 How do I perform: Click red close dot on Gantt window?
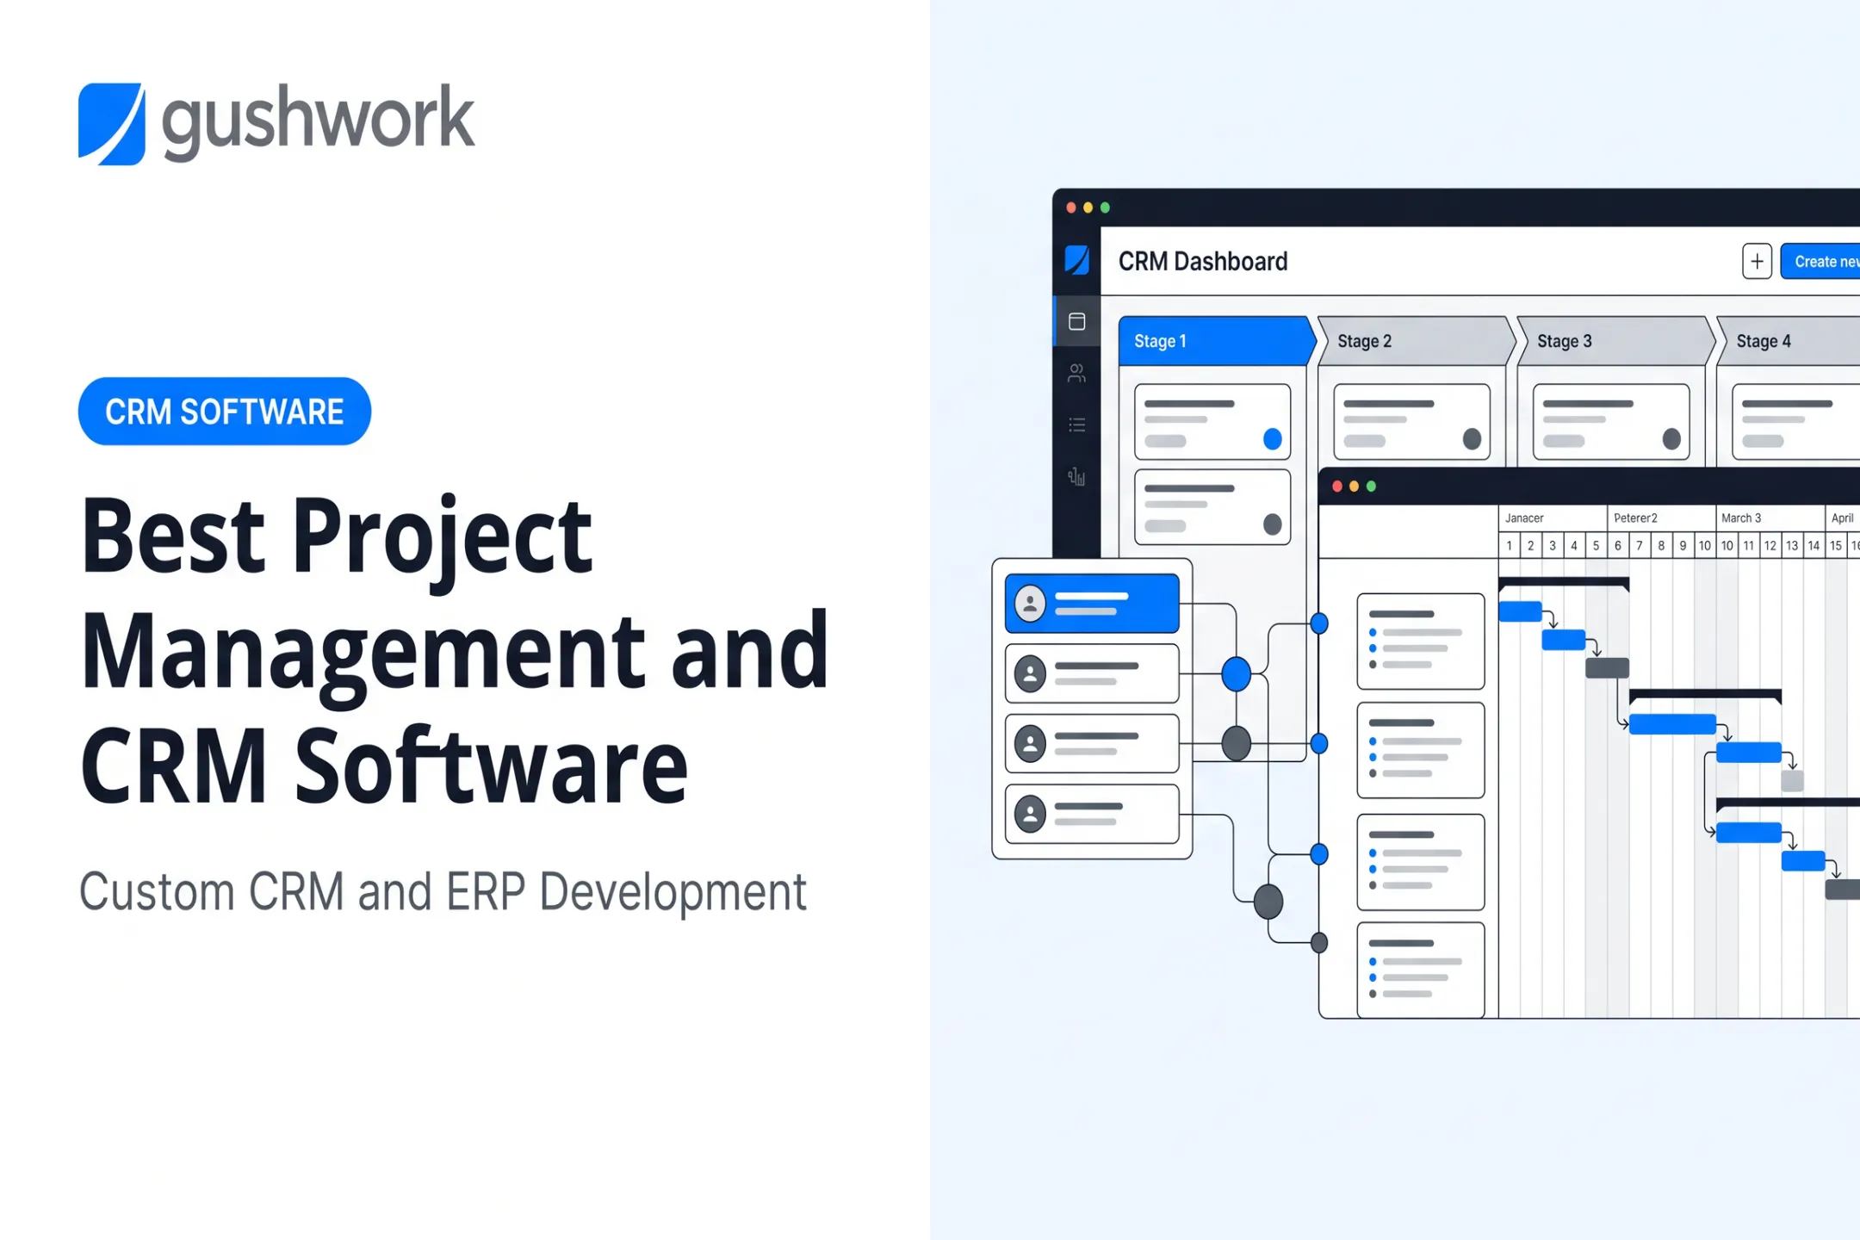point(1336,486)
